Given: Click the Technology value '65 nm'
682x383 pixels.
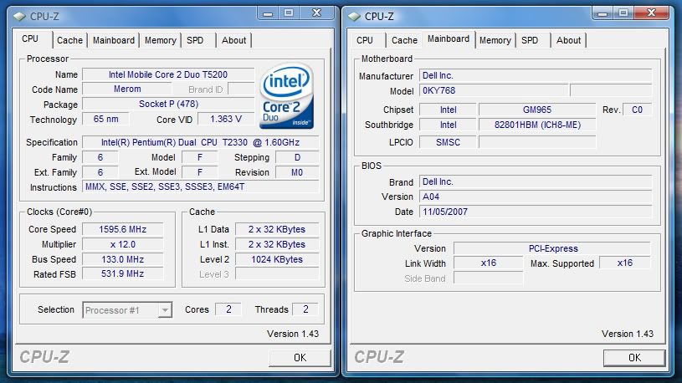Looking at the screenshot, I should pos(105,119).
